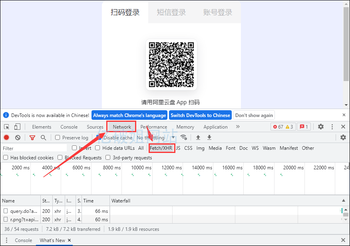Open the Network tab

[x=122, y=127]
